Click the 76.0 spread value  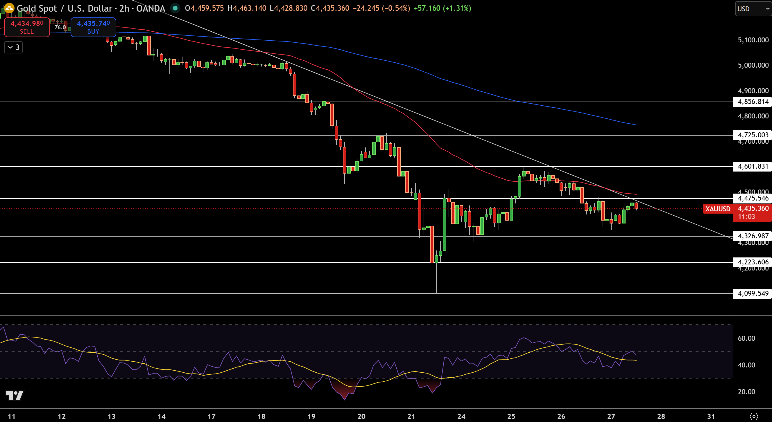pyautogui.click(x=60, y=27)
